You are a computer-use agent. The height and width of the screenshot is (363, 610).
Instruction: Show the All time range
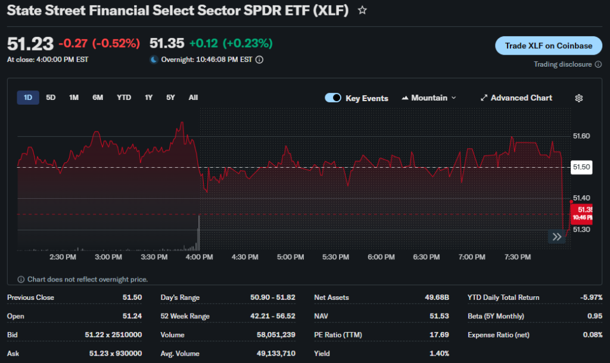tap(193, 98)
